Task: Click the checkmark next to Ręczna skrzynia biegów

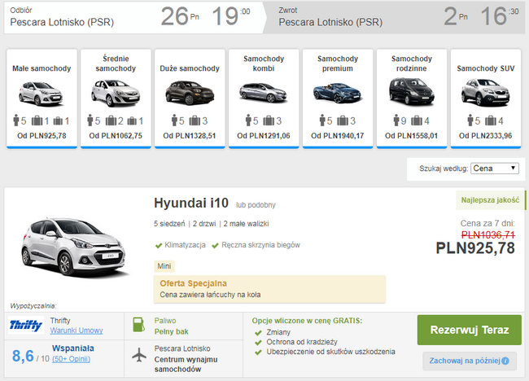Action: (215, 245)
